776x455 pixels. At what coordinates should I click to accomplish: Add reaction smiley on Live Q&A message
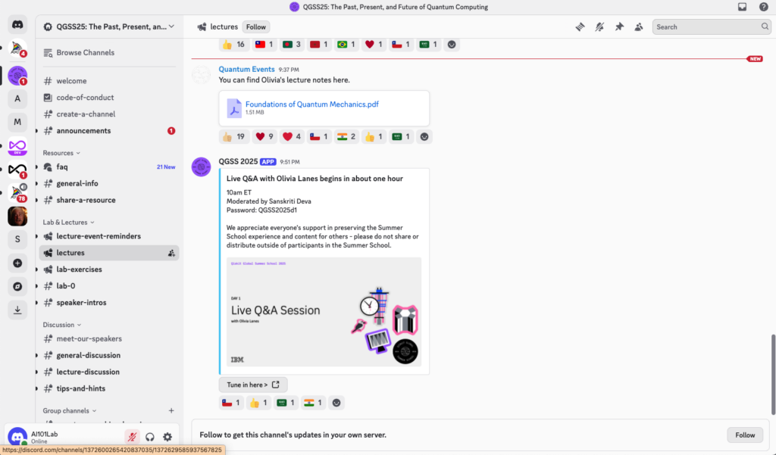pyautogui.click(x=336, y=403)
